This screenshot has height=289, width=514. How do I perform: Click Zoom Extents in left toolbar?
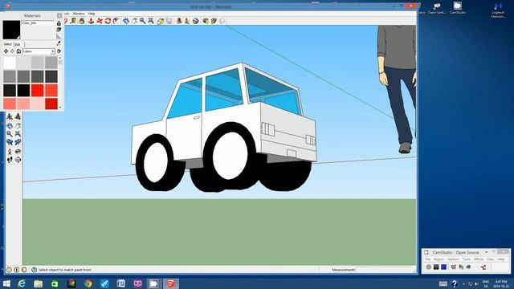pos(18,134)
